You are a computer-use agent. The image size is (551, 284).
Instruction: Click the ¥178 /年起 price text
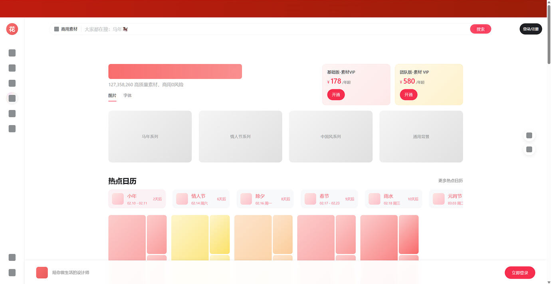click(339, 81)
